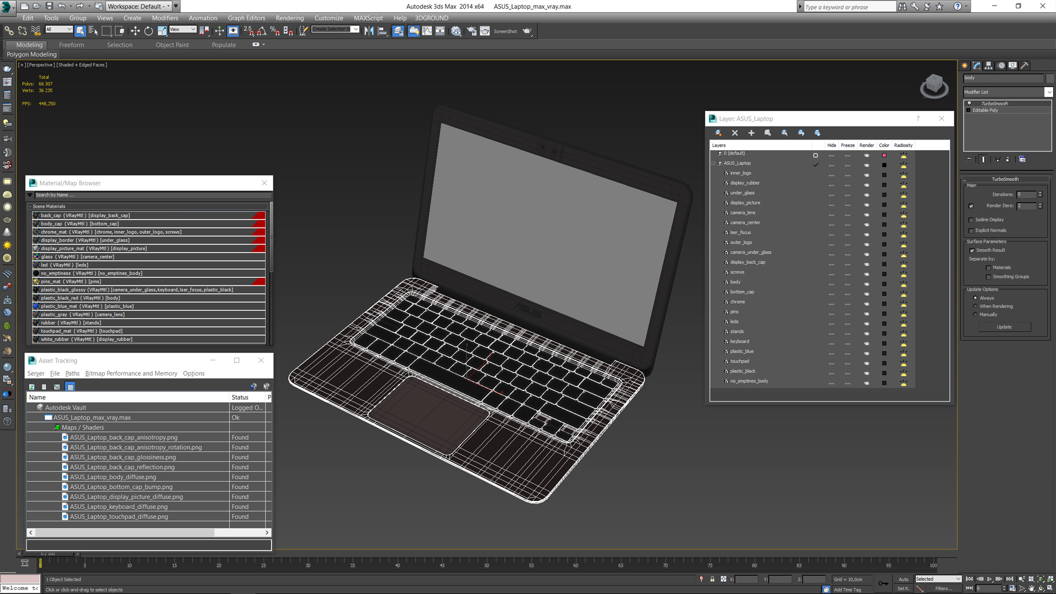Select When Rendering update option
This screenshot has height=594, width=1056.
(x=975, y=306)
